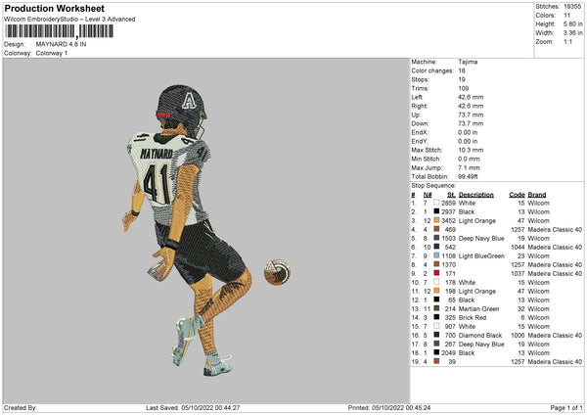Select the Light Orange swatch in row 3
The width and height of the screenshot is (587, 415).
point(436,220)
